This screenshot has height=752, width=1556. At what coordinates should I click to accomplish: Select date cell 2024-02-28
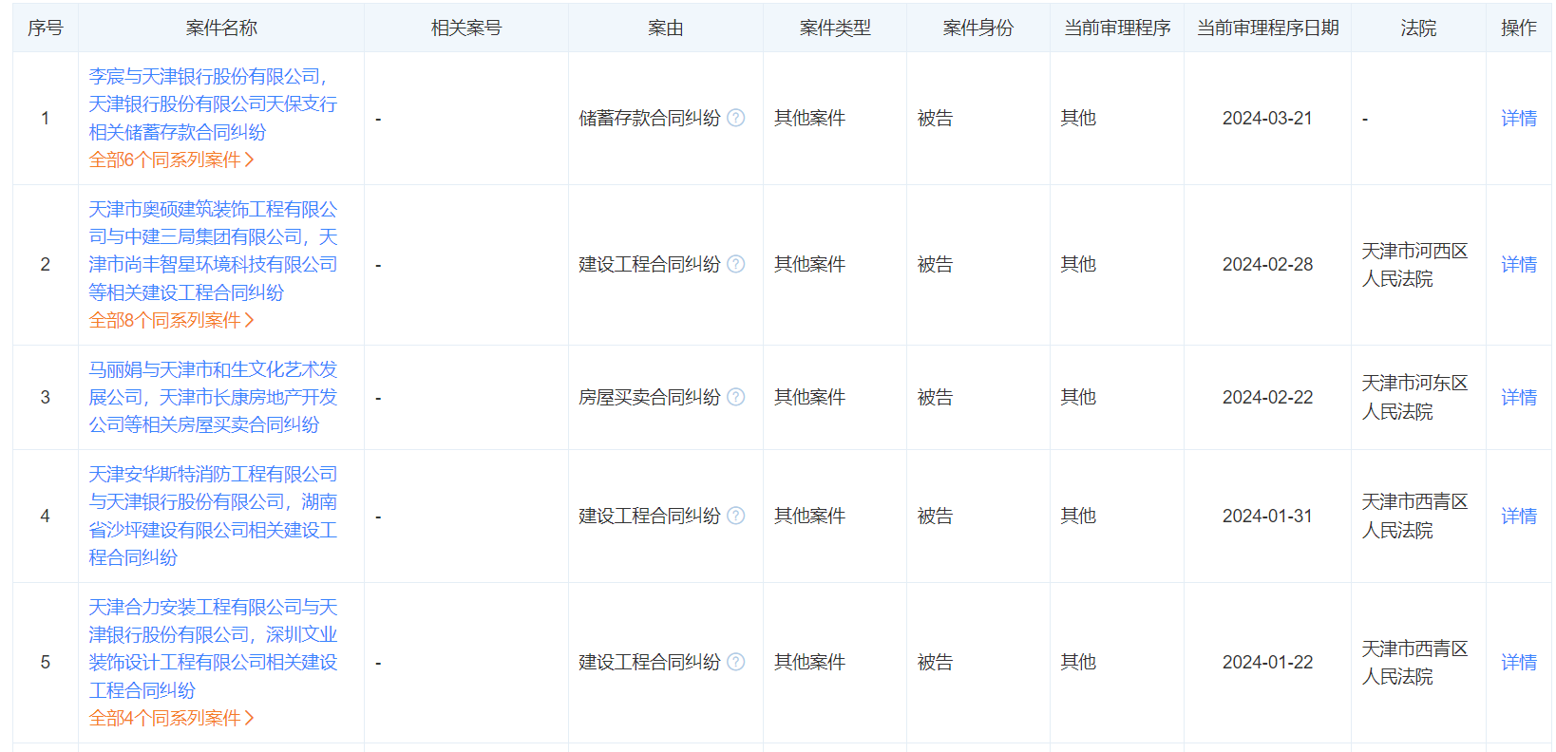pos(1267,264)
